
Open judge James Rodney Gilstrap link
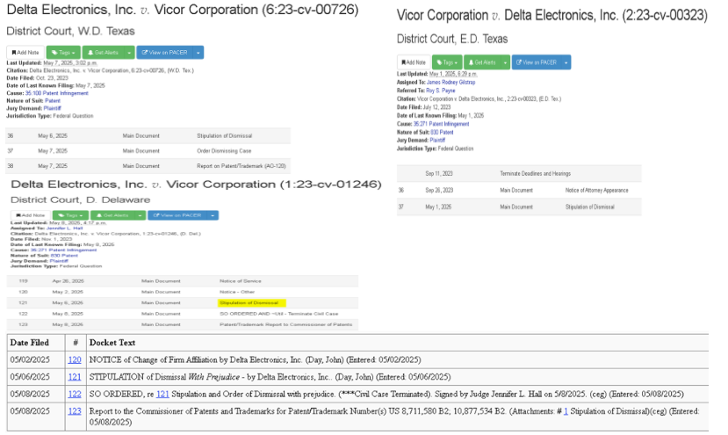[x=450, y=83]
